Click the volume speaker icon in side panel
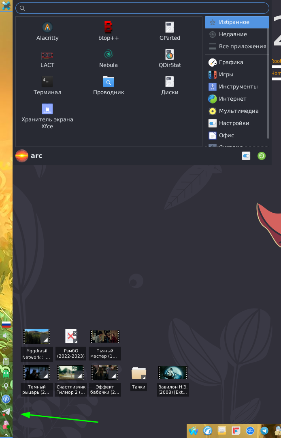 click(6, 336)
